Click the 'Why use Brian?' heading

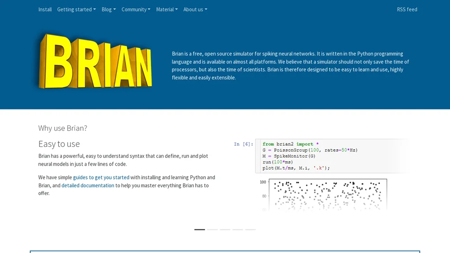62,128
